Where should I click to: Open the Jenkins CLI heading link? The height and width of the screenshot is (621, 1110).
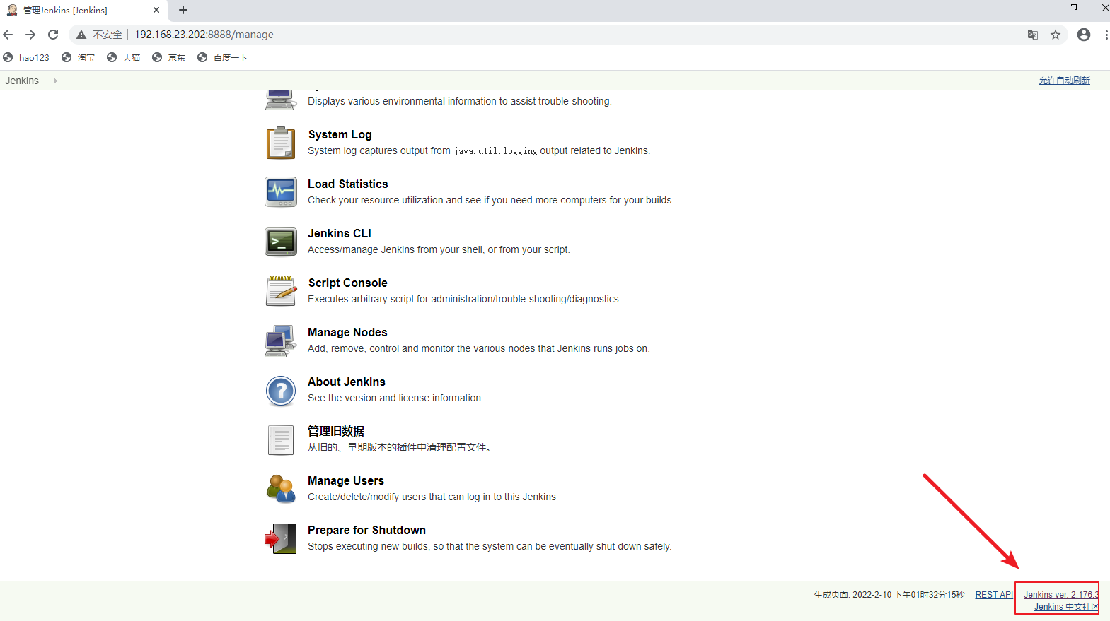pyautogui.click(x=340, y=233)
